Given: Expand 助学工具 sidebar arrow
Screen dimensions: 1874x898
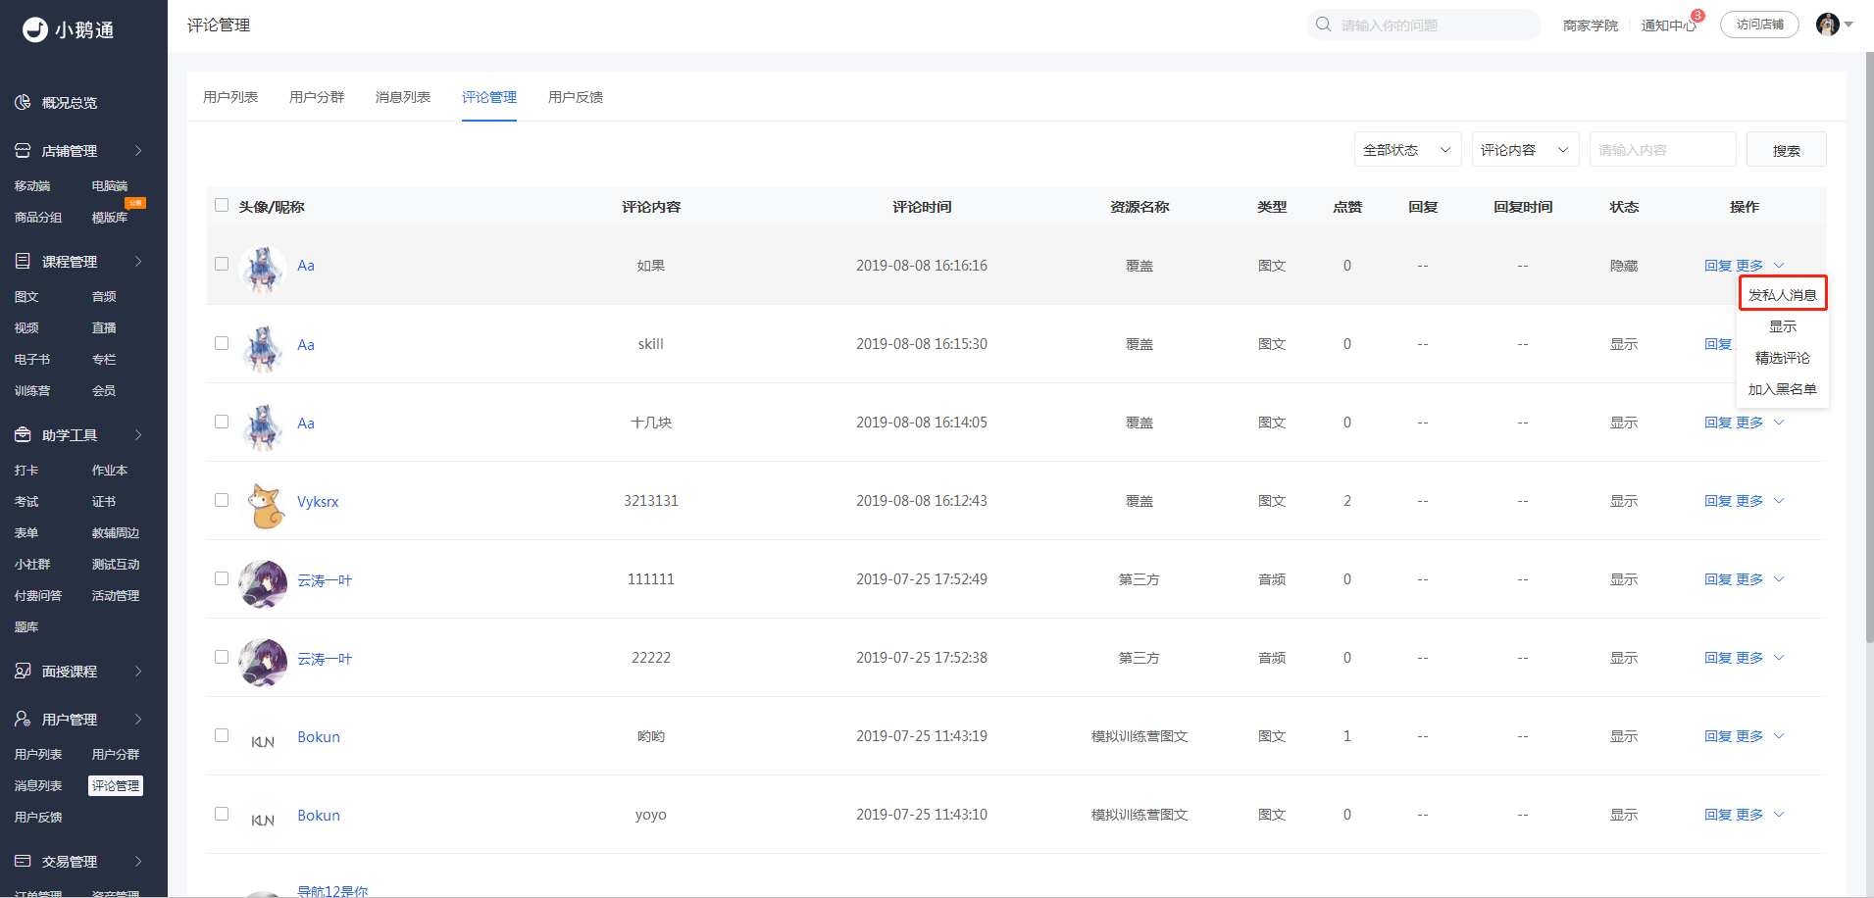Looking at the screenshot, I should (138, 434).
